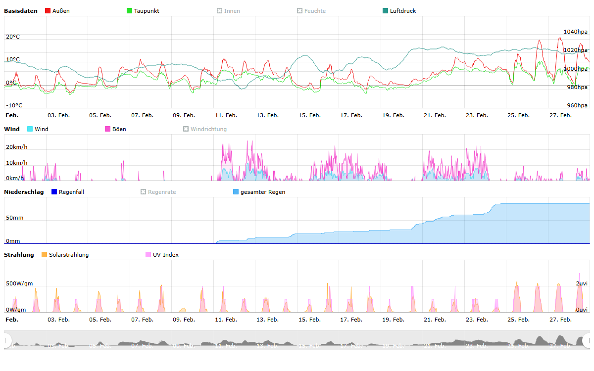Click the middle of the bottom navigator timeline
This screenshot has width=594, height=371.
[x=297, y=341]
